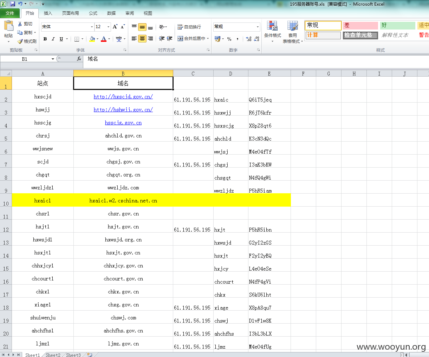Open the font color dropdown arrow
The width and height of the screenshot is (429, 357).
pos(109,39)
